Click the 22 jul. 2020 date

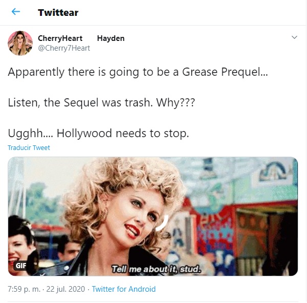point(64,289)
